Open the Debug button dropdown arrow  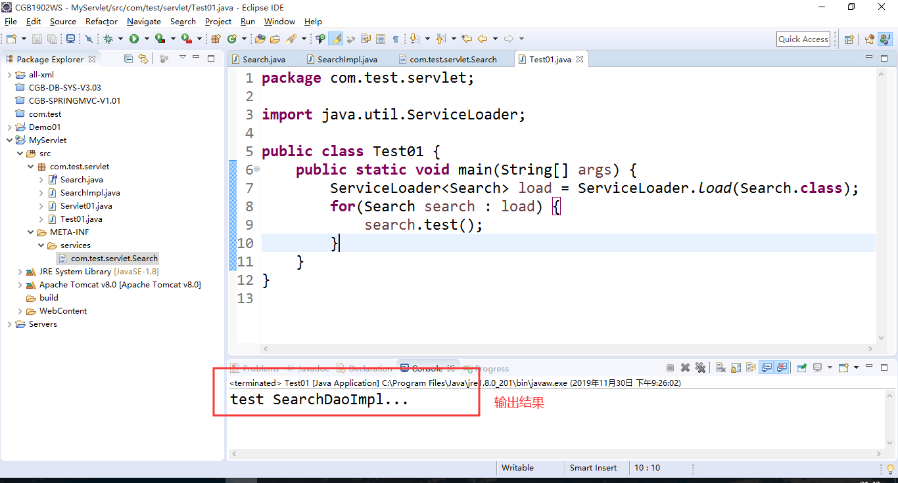[120, 39]
